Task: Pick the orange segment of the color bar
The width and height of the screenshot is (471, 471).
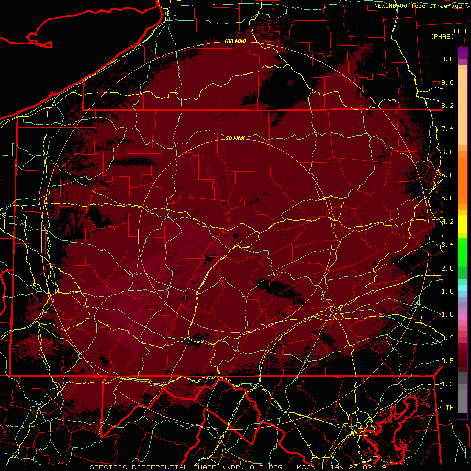Action: (x=462, y=180)
